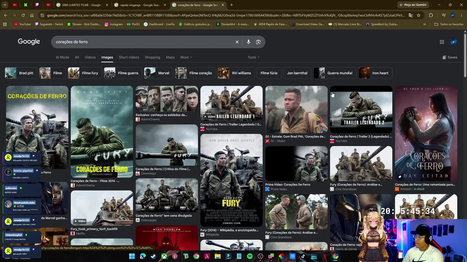Filter images by the Brad pitt chip
This screenshot has height=262, width=467.
pos(20,73)
